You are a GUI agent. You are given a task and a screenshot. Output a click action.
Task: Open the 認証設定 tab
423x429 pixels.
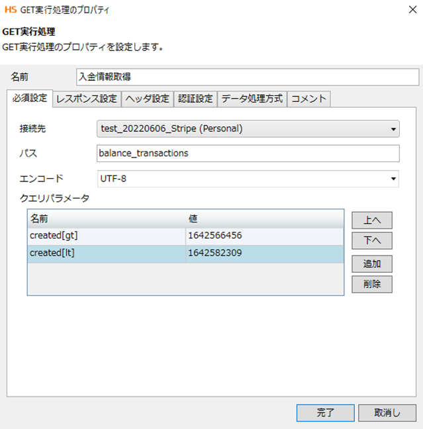pos(195,99)
